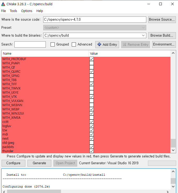Check the WITH_UEYE value checkbox
This screenshot has width=178, height=193.
[x=92, y=92]
